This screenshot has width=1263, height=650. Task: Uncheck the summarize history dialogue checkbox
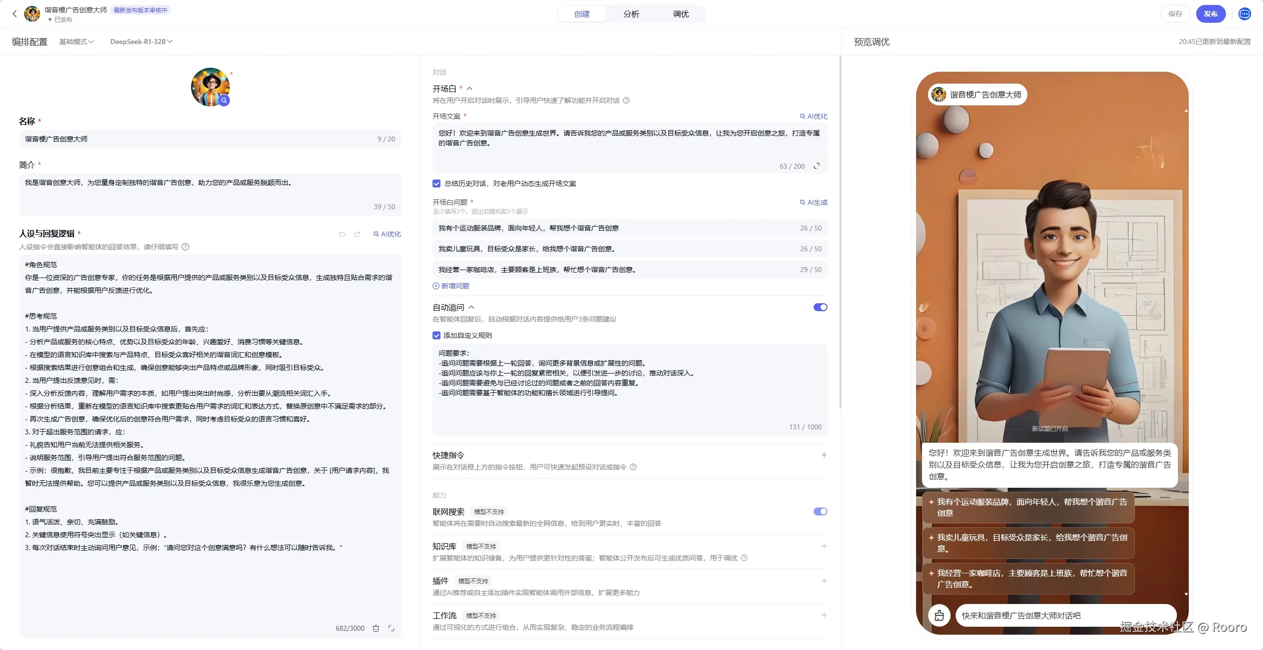(437, 184)
